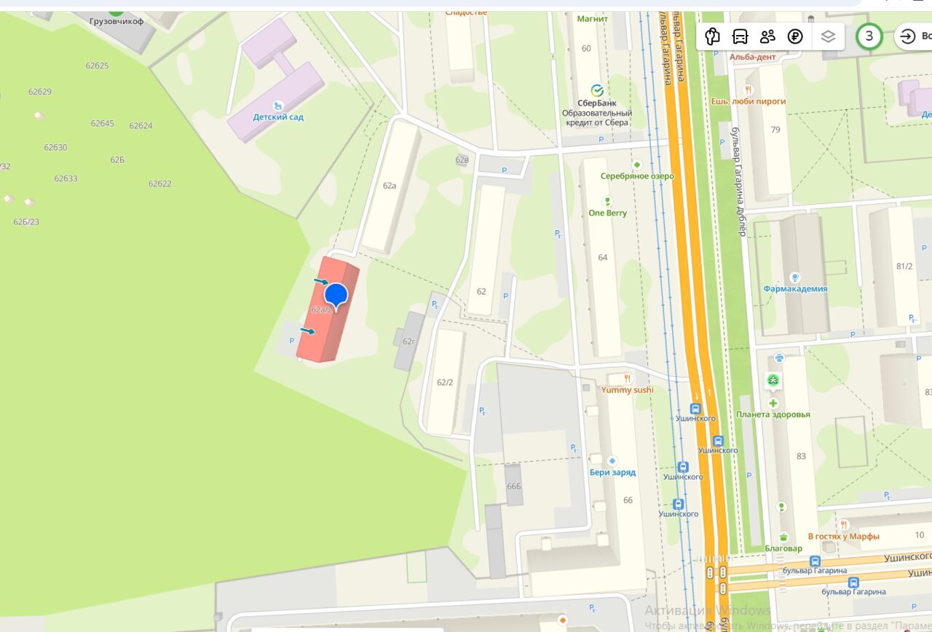The image size is (932, 632).
Task: Toggle the public transport bus layer
Action: point(740,36)
